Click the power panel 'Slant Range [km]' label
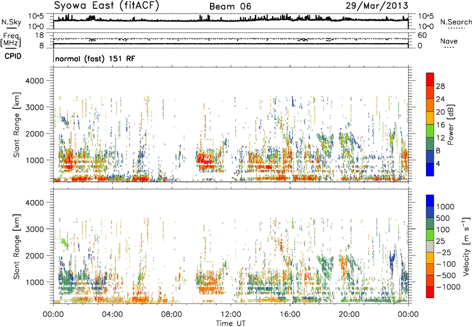 17,125
